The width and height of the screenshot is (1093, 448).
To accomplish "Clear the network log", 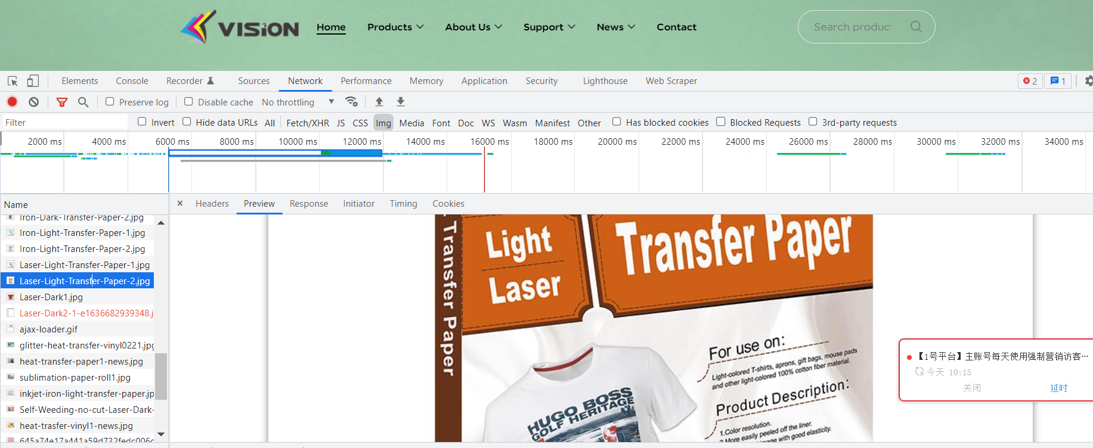I will pyautogui.click(x=34, y=102).
